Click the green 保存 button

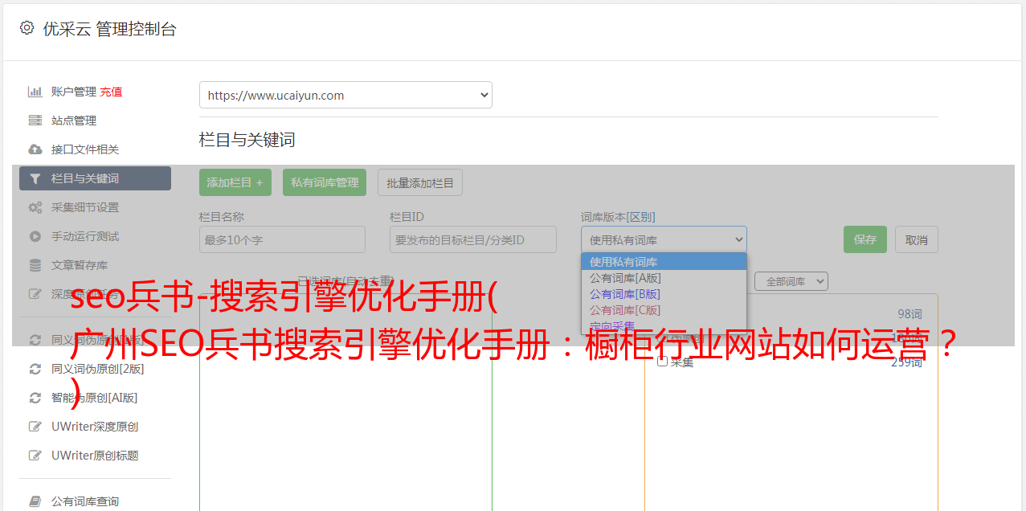pyautogui.click(x=865, y=239)
